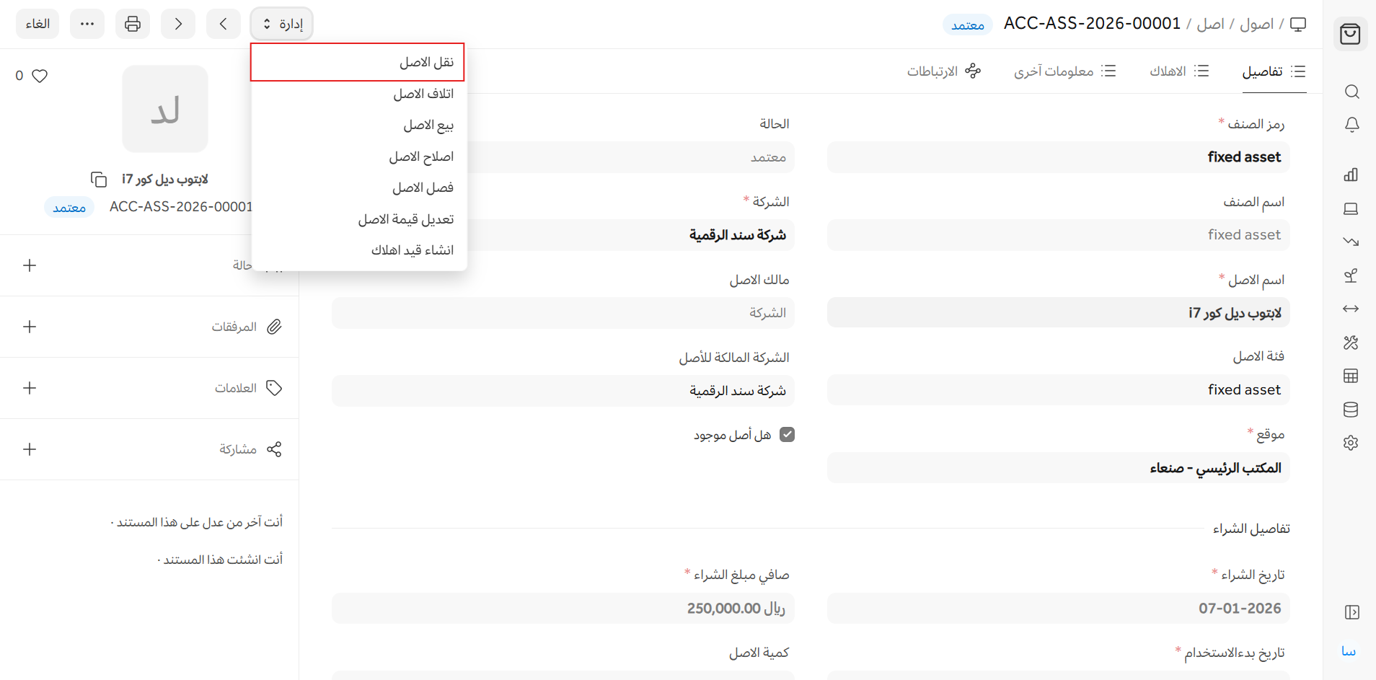The height and width of the screenshot is (680, 1376).
Task: Add share with plus in مشاركة
Action: coord(30,449)
